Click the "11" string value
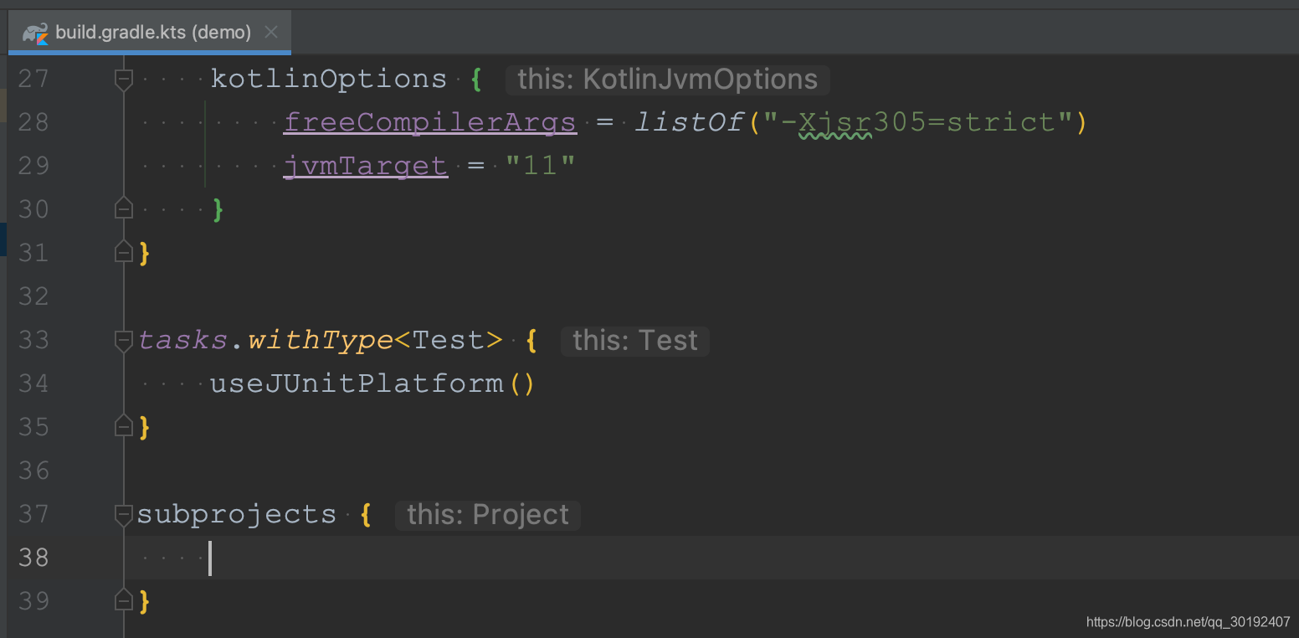Viewport: 1299px width, 638px height. (x=541, y=166)
